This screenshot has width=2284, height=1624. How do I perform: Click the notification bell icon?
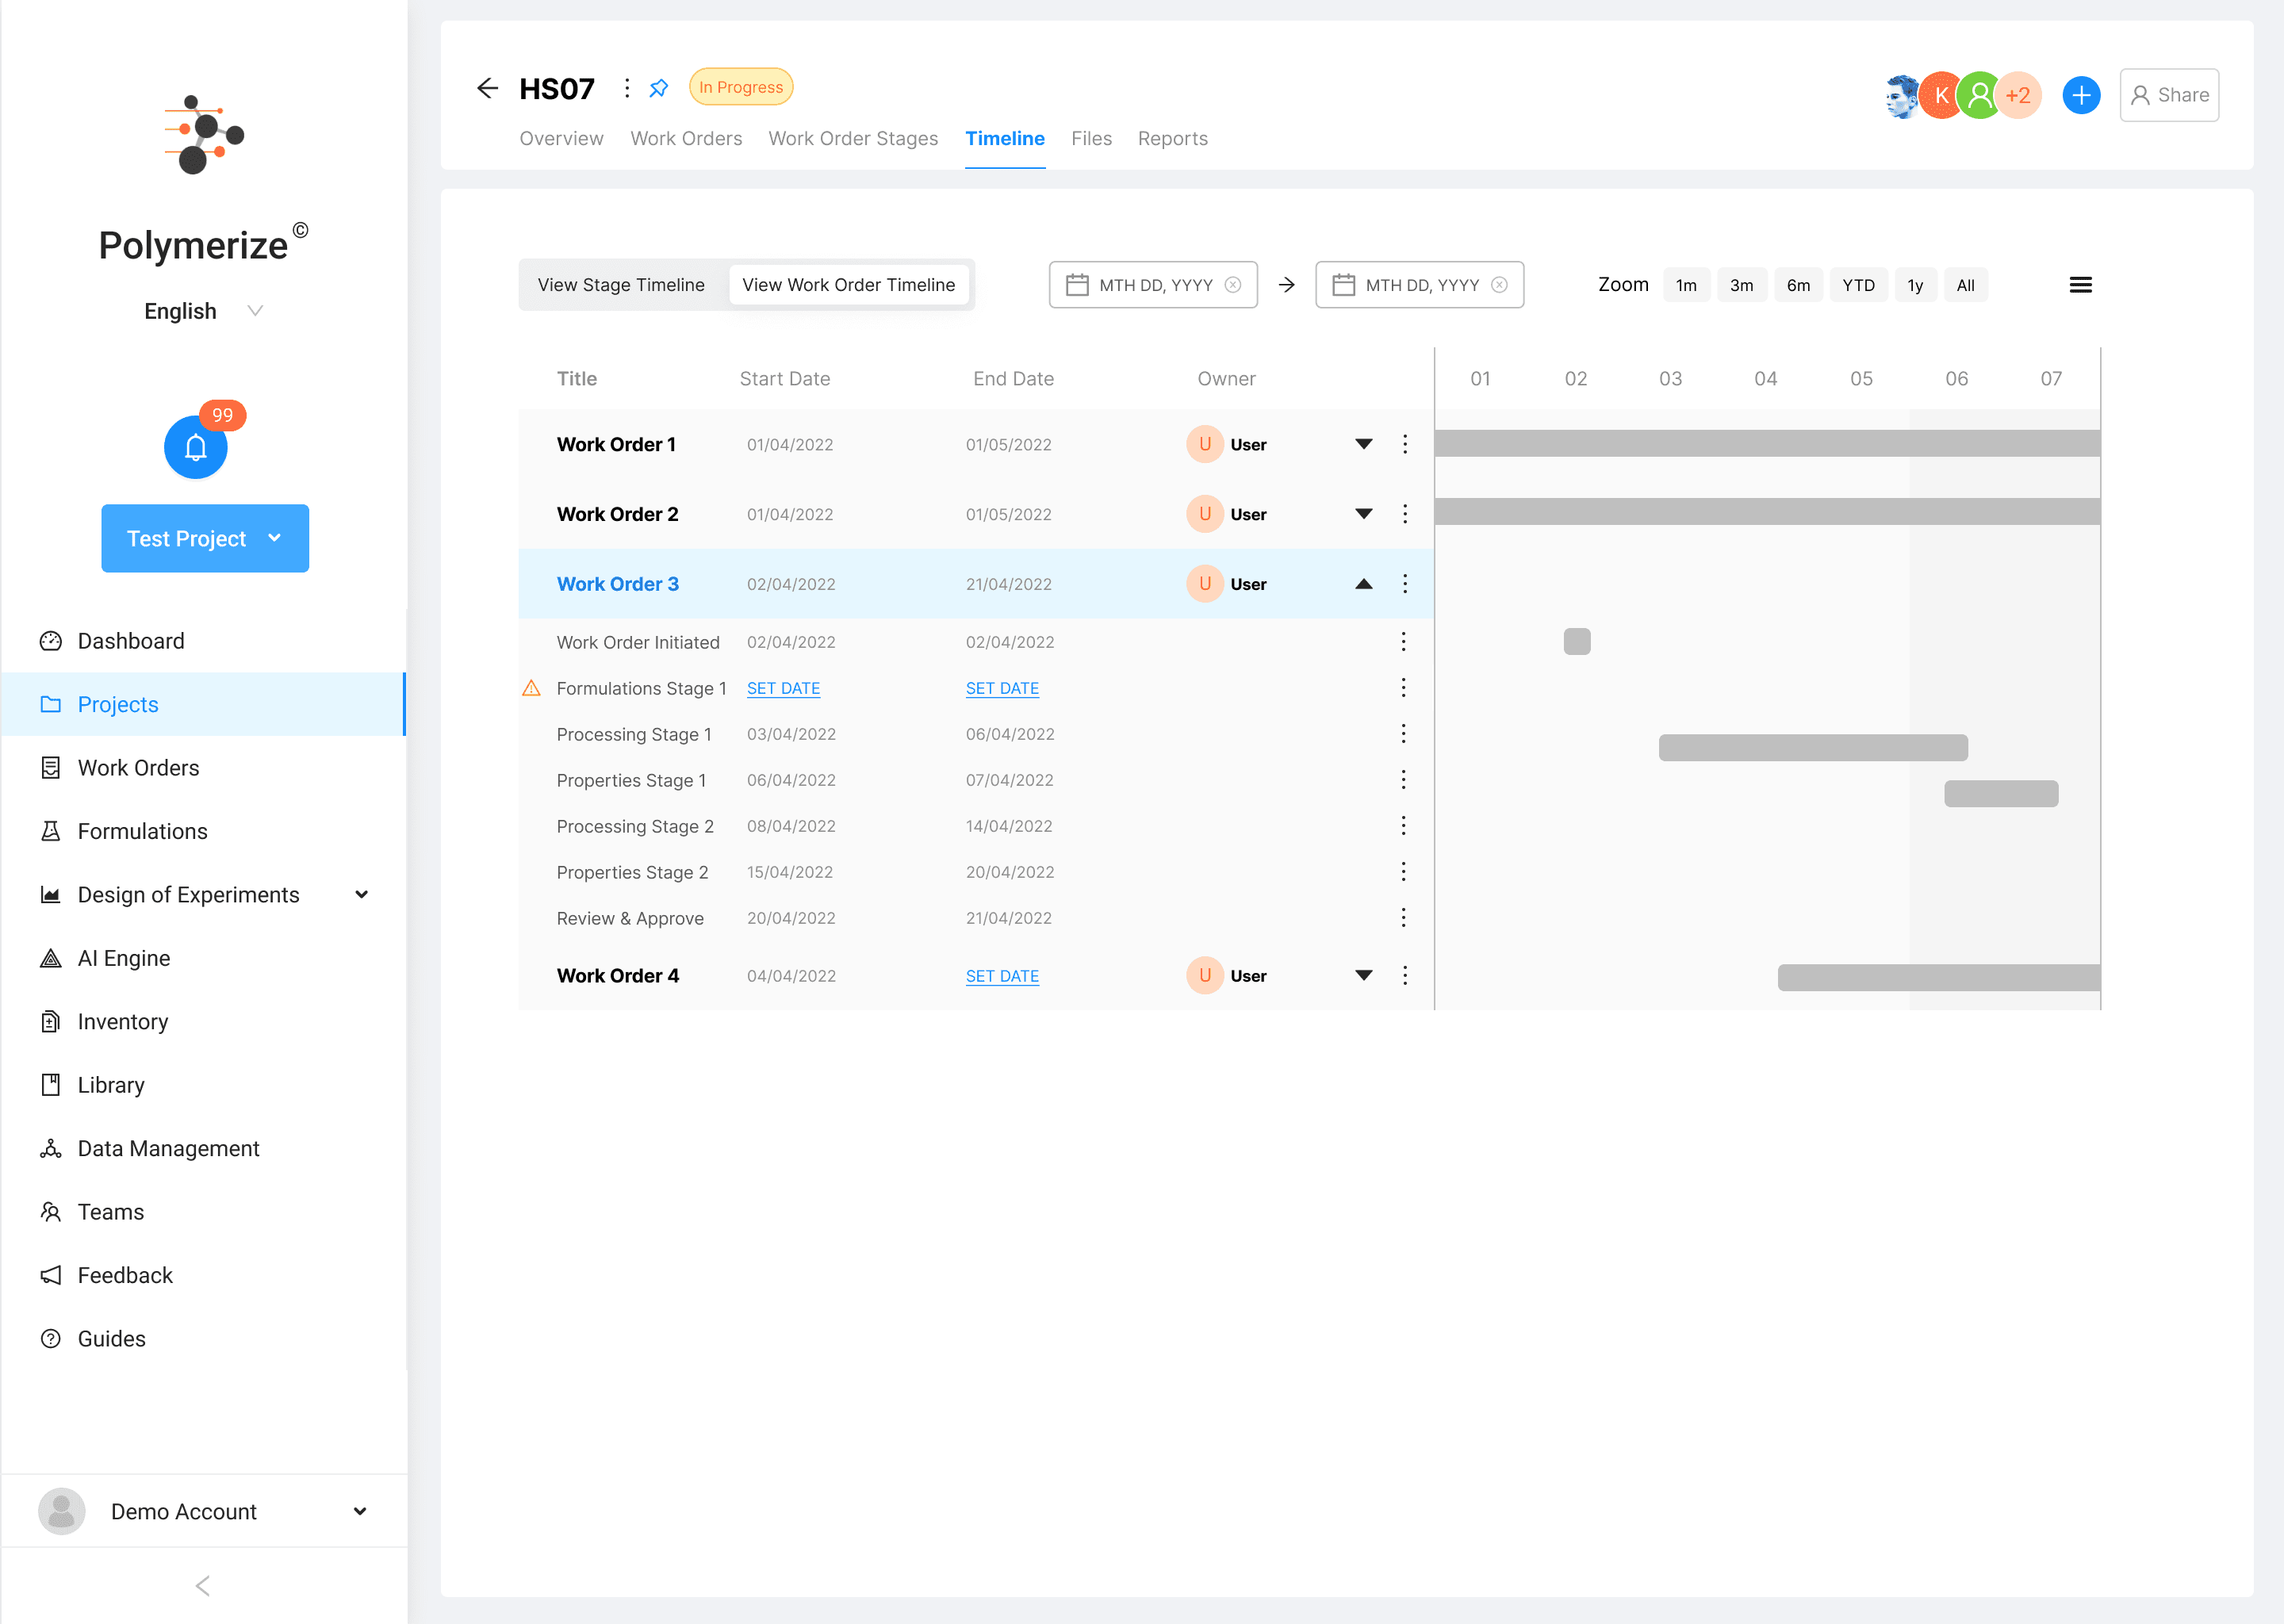tap(195, 447)
